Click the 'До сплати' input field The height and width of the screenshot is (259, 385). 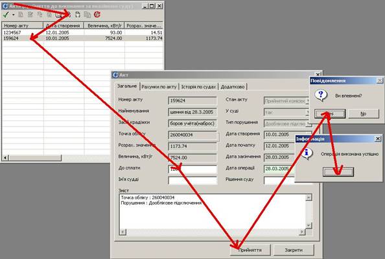point(192,169)
